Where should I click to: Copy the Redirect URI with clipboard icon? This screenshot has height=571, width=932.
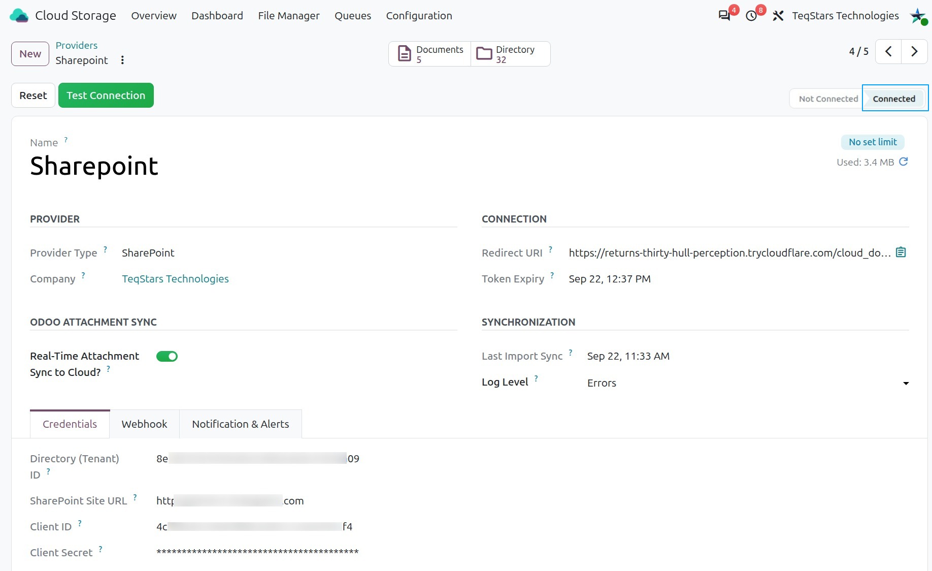(x=901, y=252)
